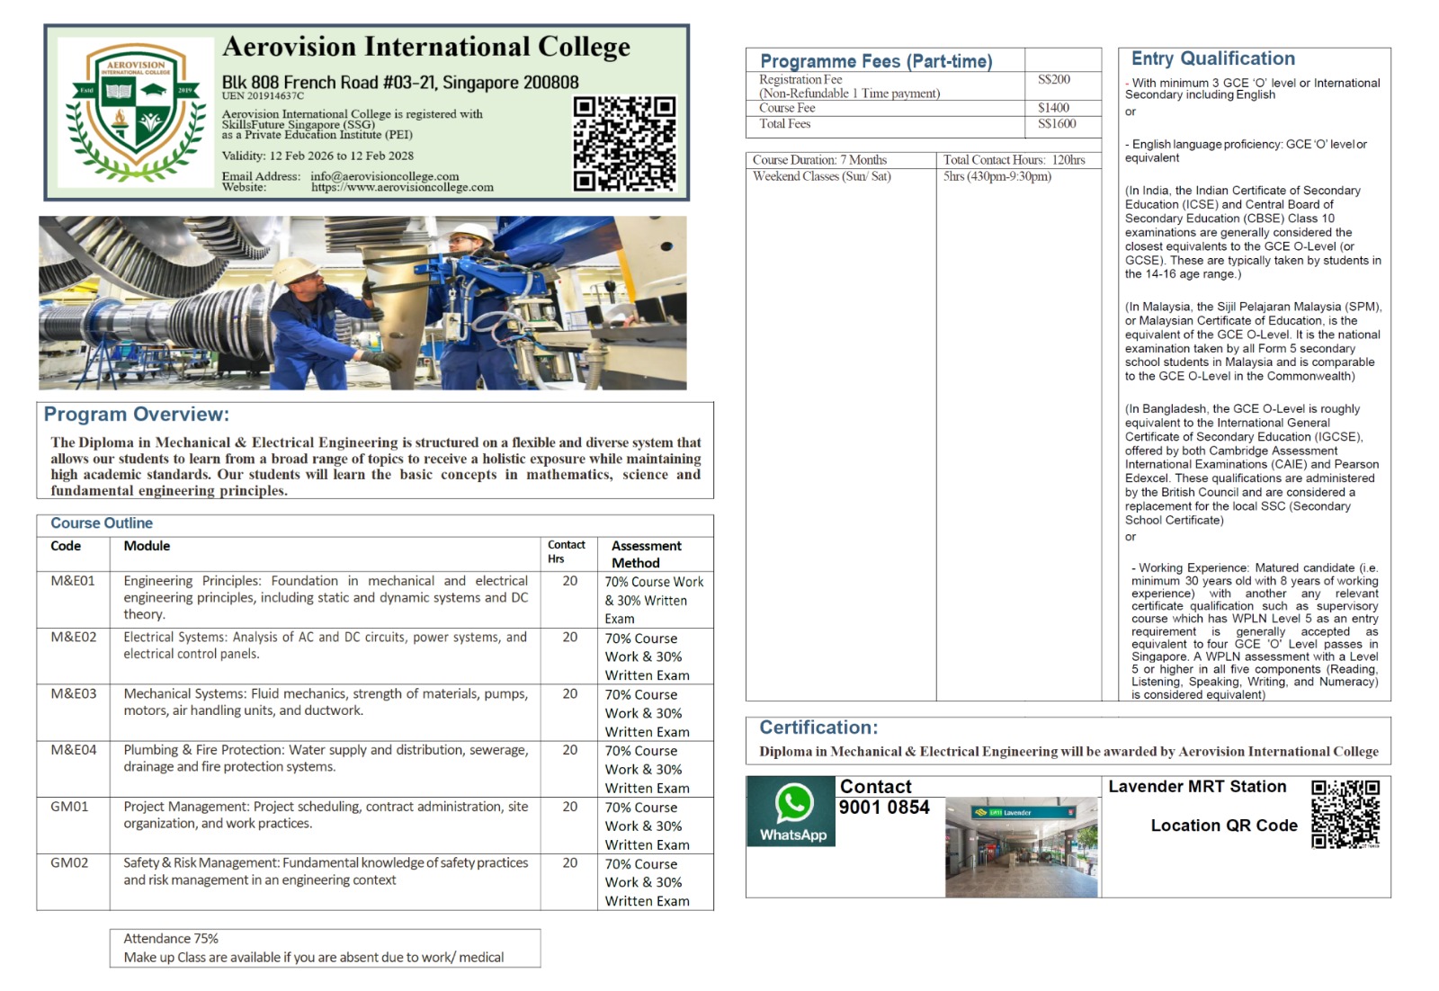Click the Entry Qualification heading
Screen dimensions: 1439x991
click(x=1212, y=58)
